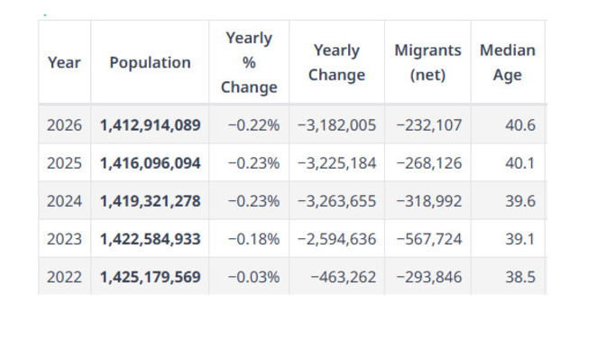
Task: Click the Year column header
Action: coord(64,62)
